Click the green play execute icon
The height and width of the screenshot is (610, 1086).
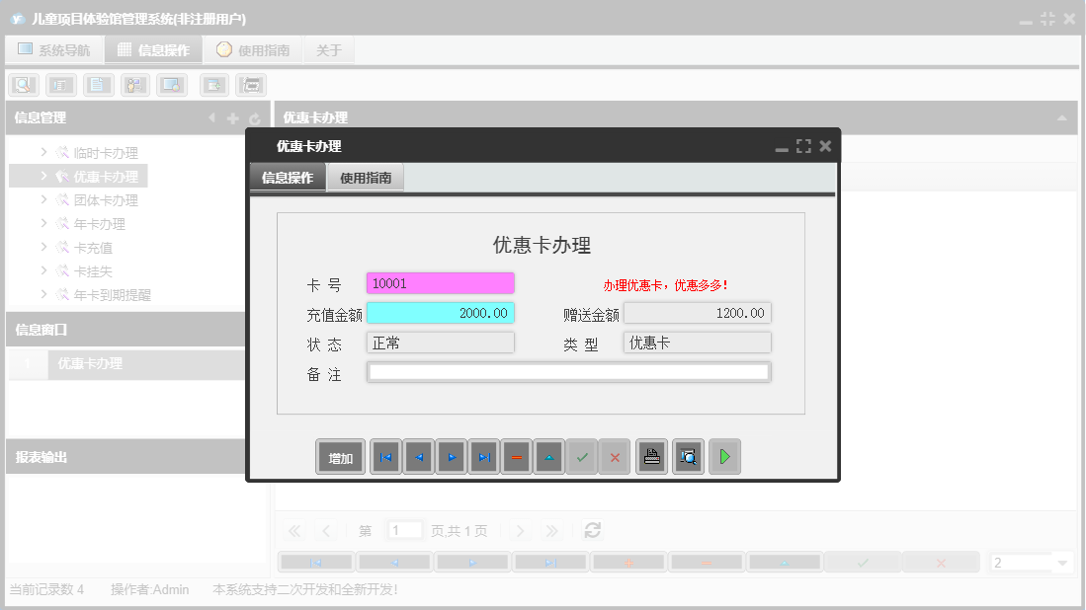(x=724, y=456)
